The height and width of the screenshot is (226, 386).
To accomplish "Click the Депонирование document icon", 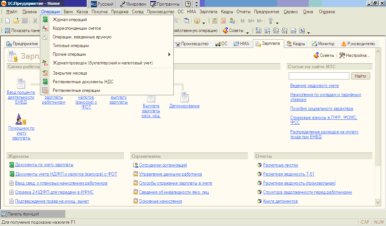I will (184, 97).
